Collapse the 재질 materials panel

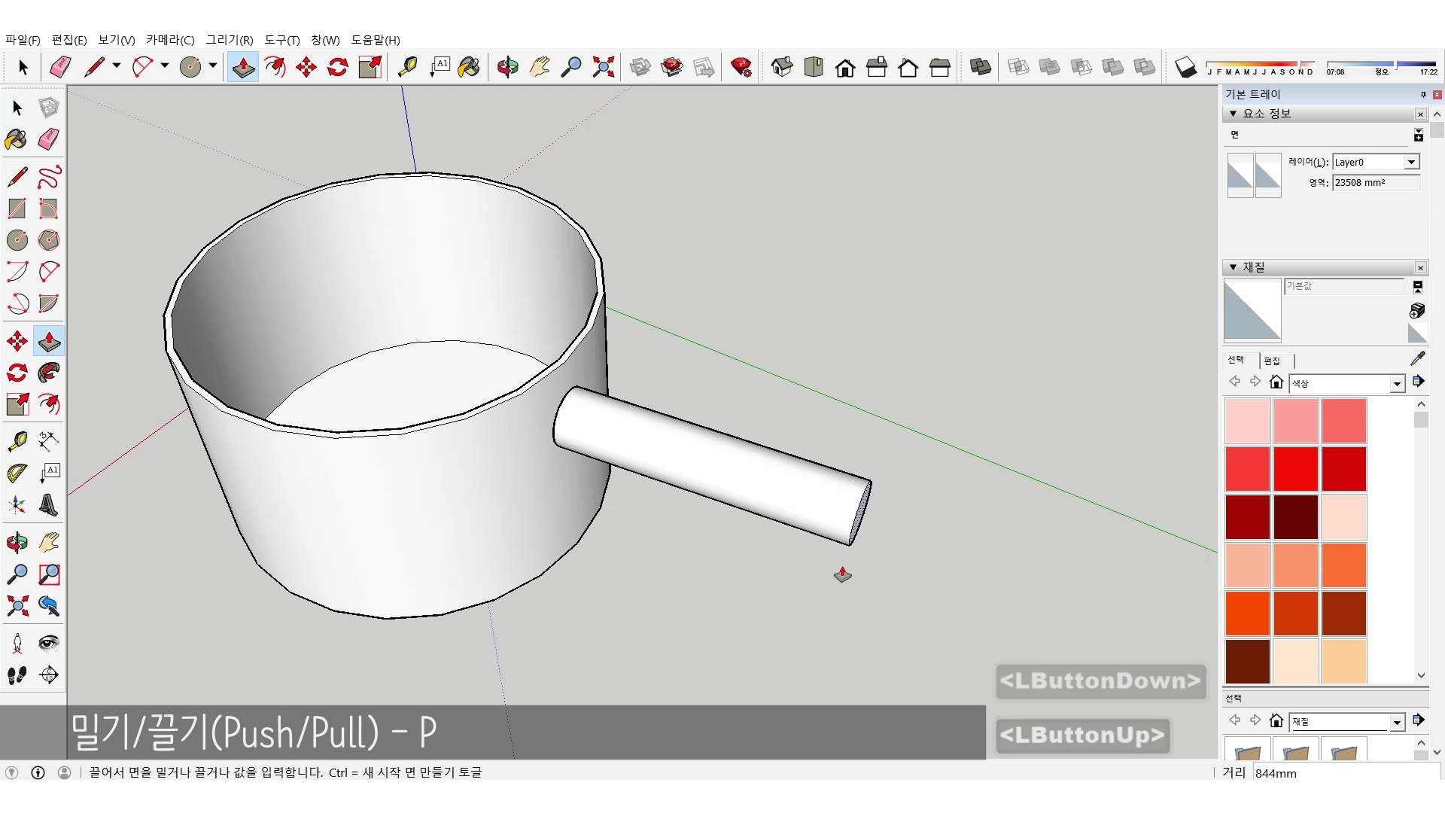[1233, 267]
